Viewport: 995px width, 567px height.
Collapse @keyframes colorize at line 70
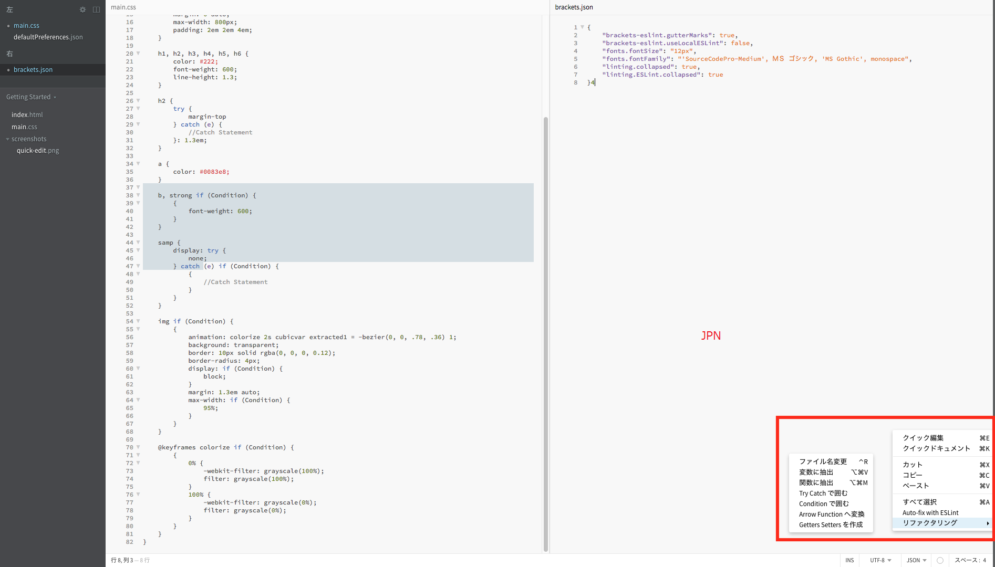[x=138, y=447]
